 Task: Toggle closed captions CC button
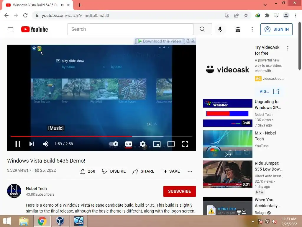(129, 144)
